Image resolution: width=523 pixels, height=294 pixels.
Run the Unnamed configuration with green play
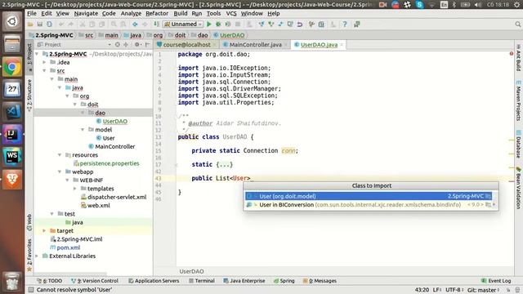click(209, 24)
